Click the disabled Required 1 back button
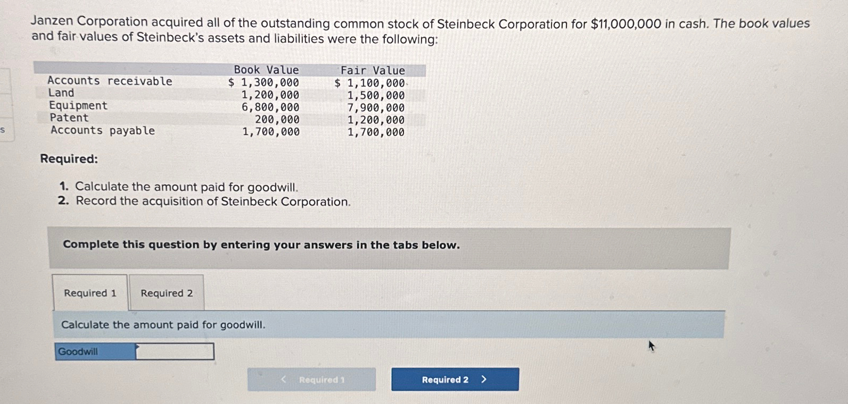Viewport: 848px width, 404px height. (311, 379)
